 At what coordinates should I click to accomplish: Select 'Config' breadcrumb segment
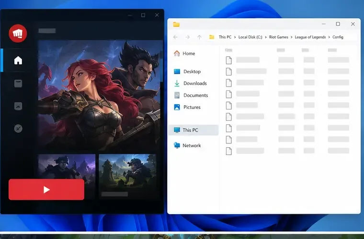[338, 37]
